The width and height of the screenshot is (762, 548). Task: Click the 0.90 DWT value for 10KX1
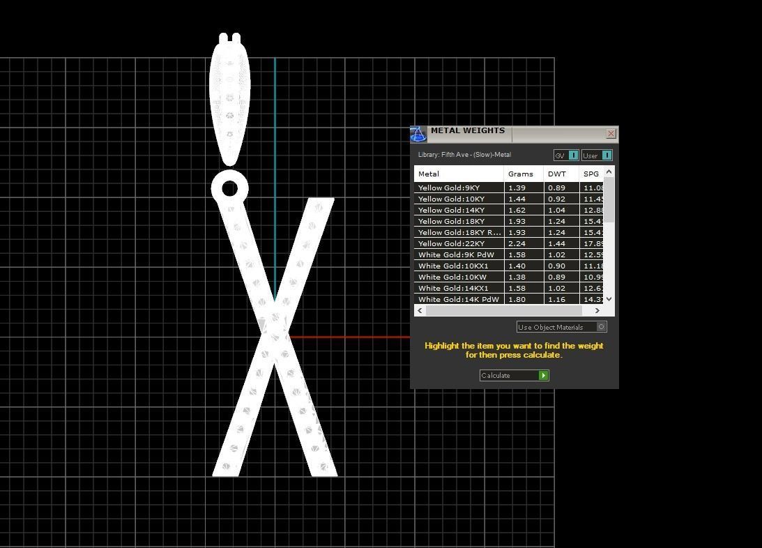(x=557, y=266)
